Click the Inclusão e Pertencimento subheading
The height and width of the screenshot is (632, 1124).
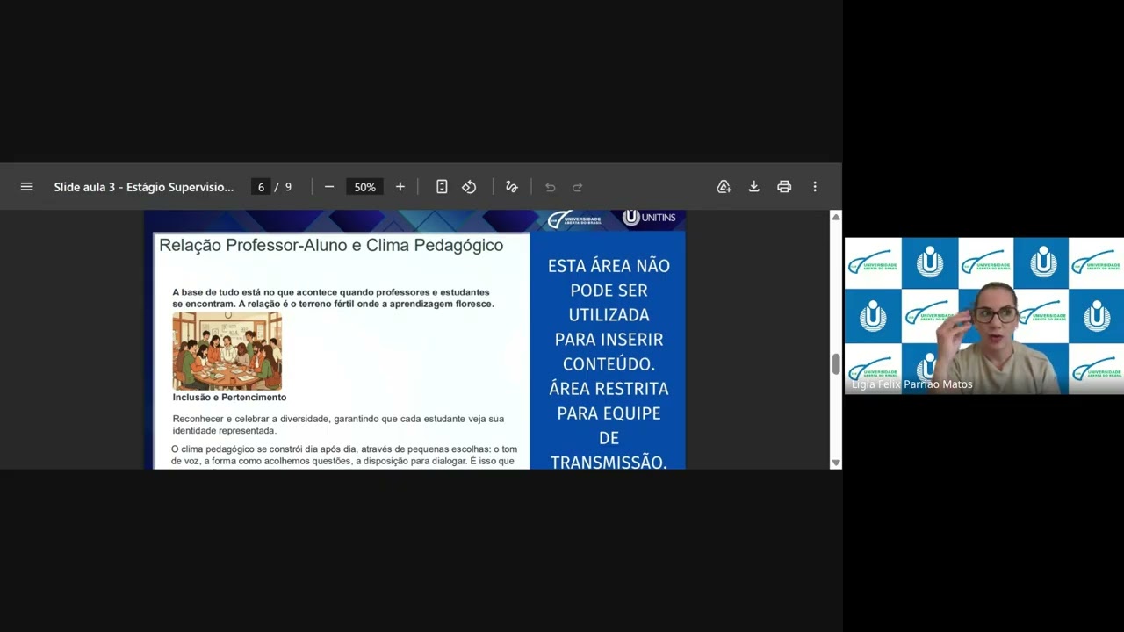click(229, 398)
